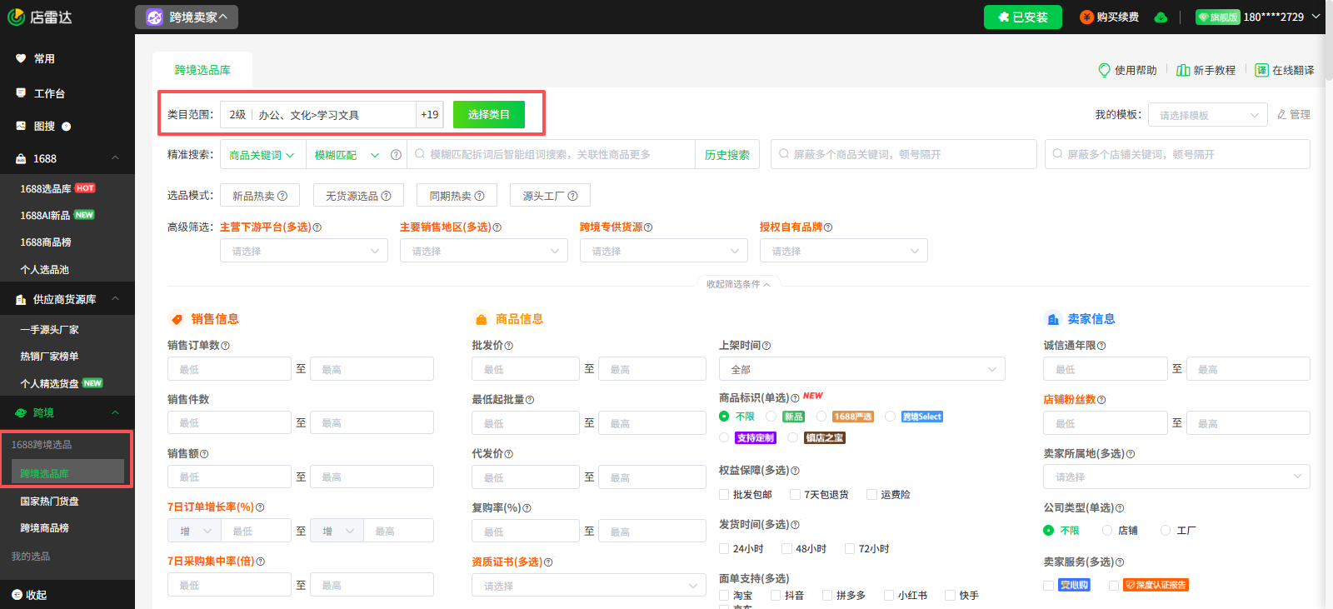
Task: Click the 在线翻译 translate icon
Action: coord(1261,70)
